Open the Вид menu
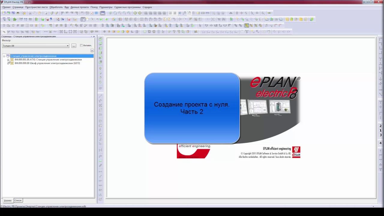This screenshot has height=216, width=384. [x=67, y=7]
